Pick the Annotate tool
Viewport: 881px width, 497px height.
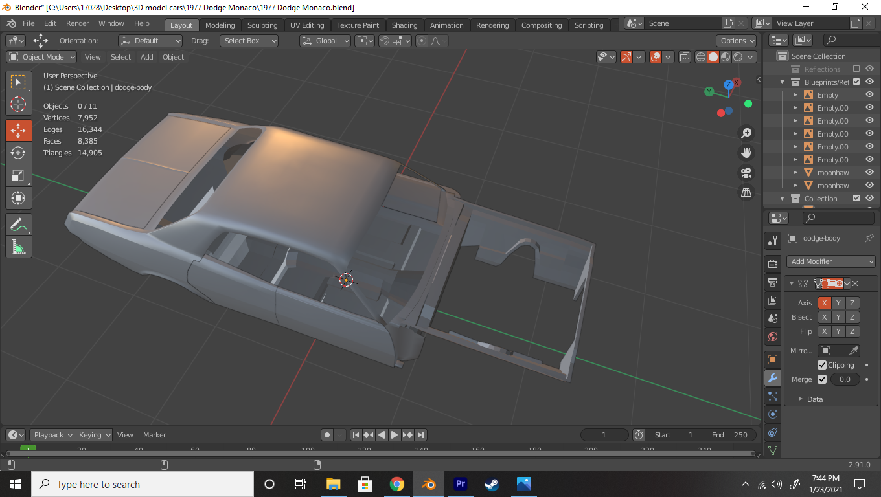point(18,225)
